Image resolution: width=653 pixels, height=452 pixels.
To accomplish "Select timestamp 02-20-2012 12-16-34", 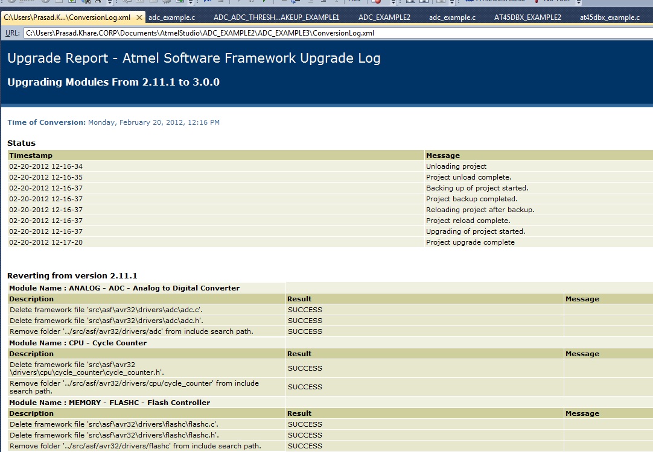I will pos(46,166).
